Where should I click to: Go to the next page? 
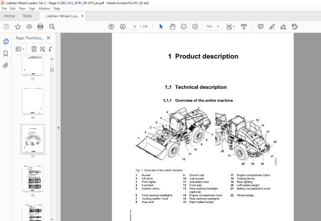123,27
